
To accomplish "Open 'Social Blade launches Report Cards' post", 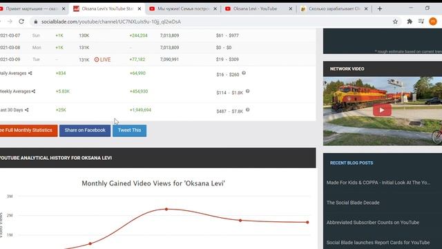I will [378, 243].
